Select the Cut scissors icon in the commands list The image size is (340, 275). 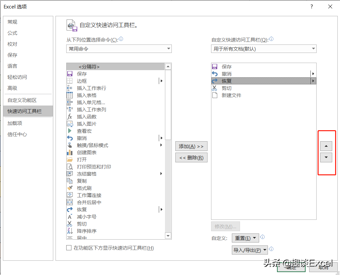pos(69,224)
